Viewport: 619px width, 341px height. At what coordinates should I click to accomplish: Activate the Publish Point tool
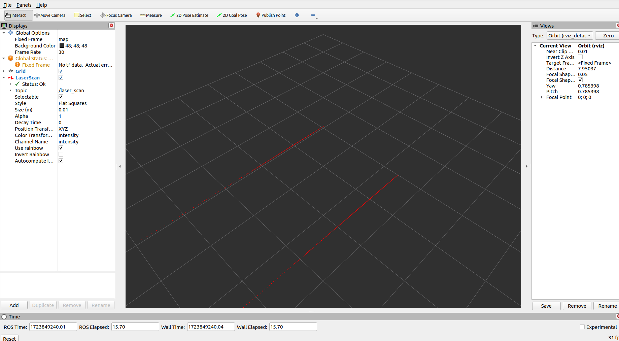pyautogui.click(x=271, y=15)
